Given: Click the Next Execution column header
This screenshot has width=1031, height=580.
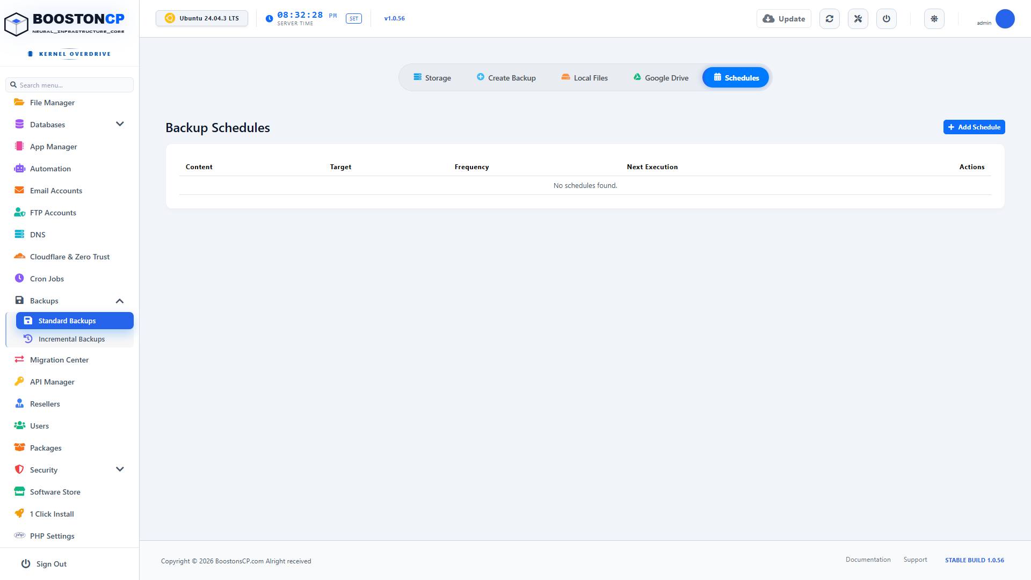Looking at the screenshot, I should click(x=652, y=167).
